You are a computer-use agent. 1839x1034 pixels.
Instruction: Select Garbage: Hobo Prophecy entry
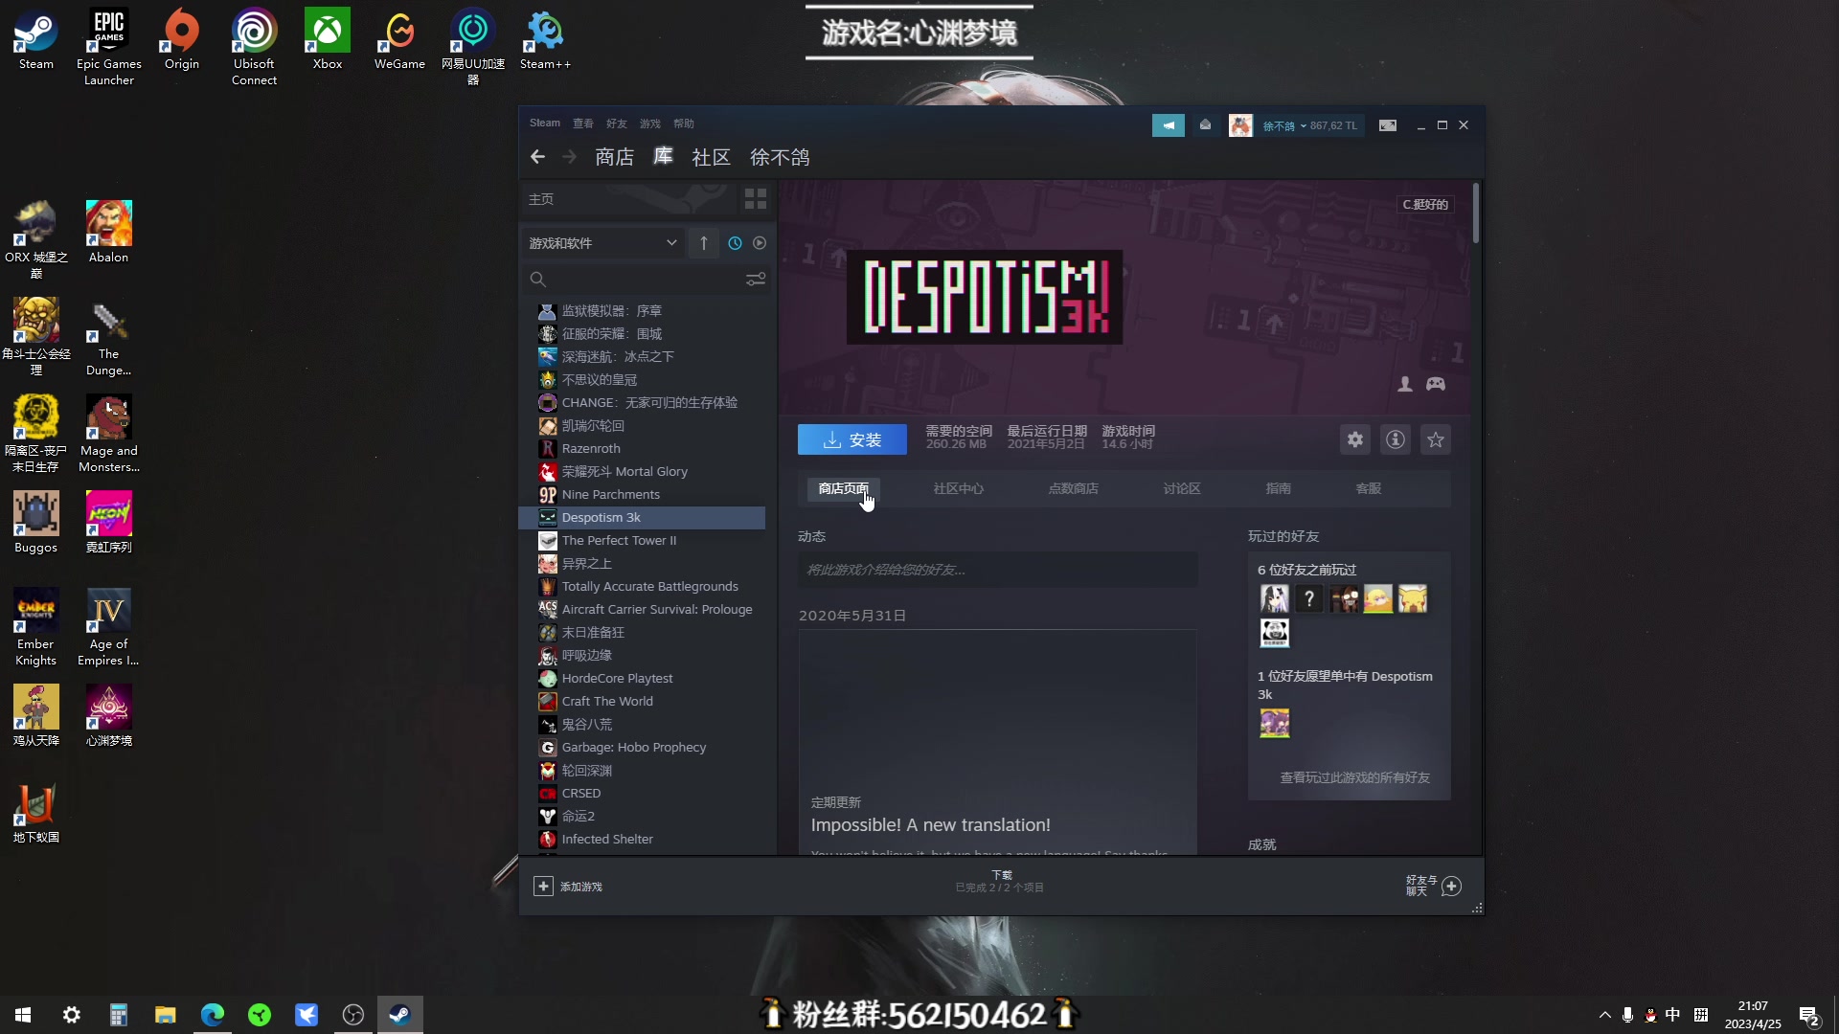tap(642, 747)
